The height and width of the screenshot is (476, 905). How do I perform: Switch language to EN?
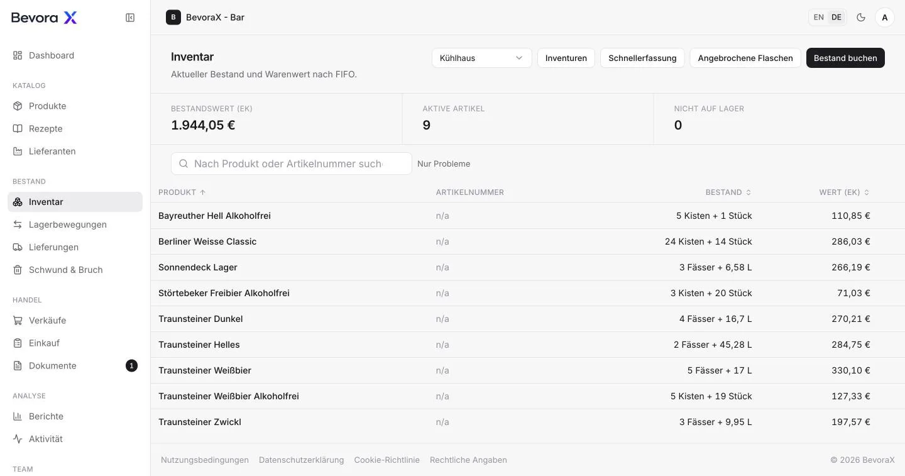(818, 18)
